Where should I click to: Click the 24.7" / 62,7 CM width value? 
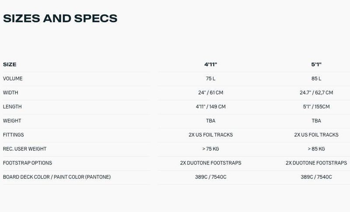[316, 93]
